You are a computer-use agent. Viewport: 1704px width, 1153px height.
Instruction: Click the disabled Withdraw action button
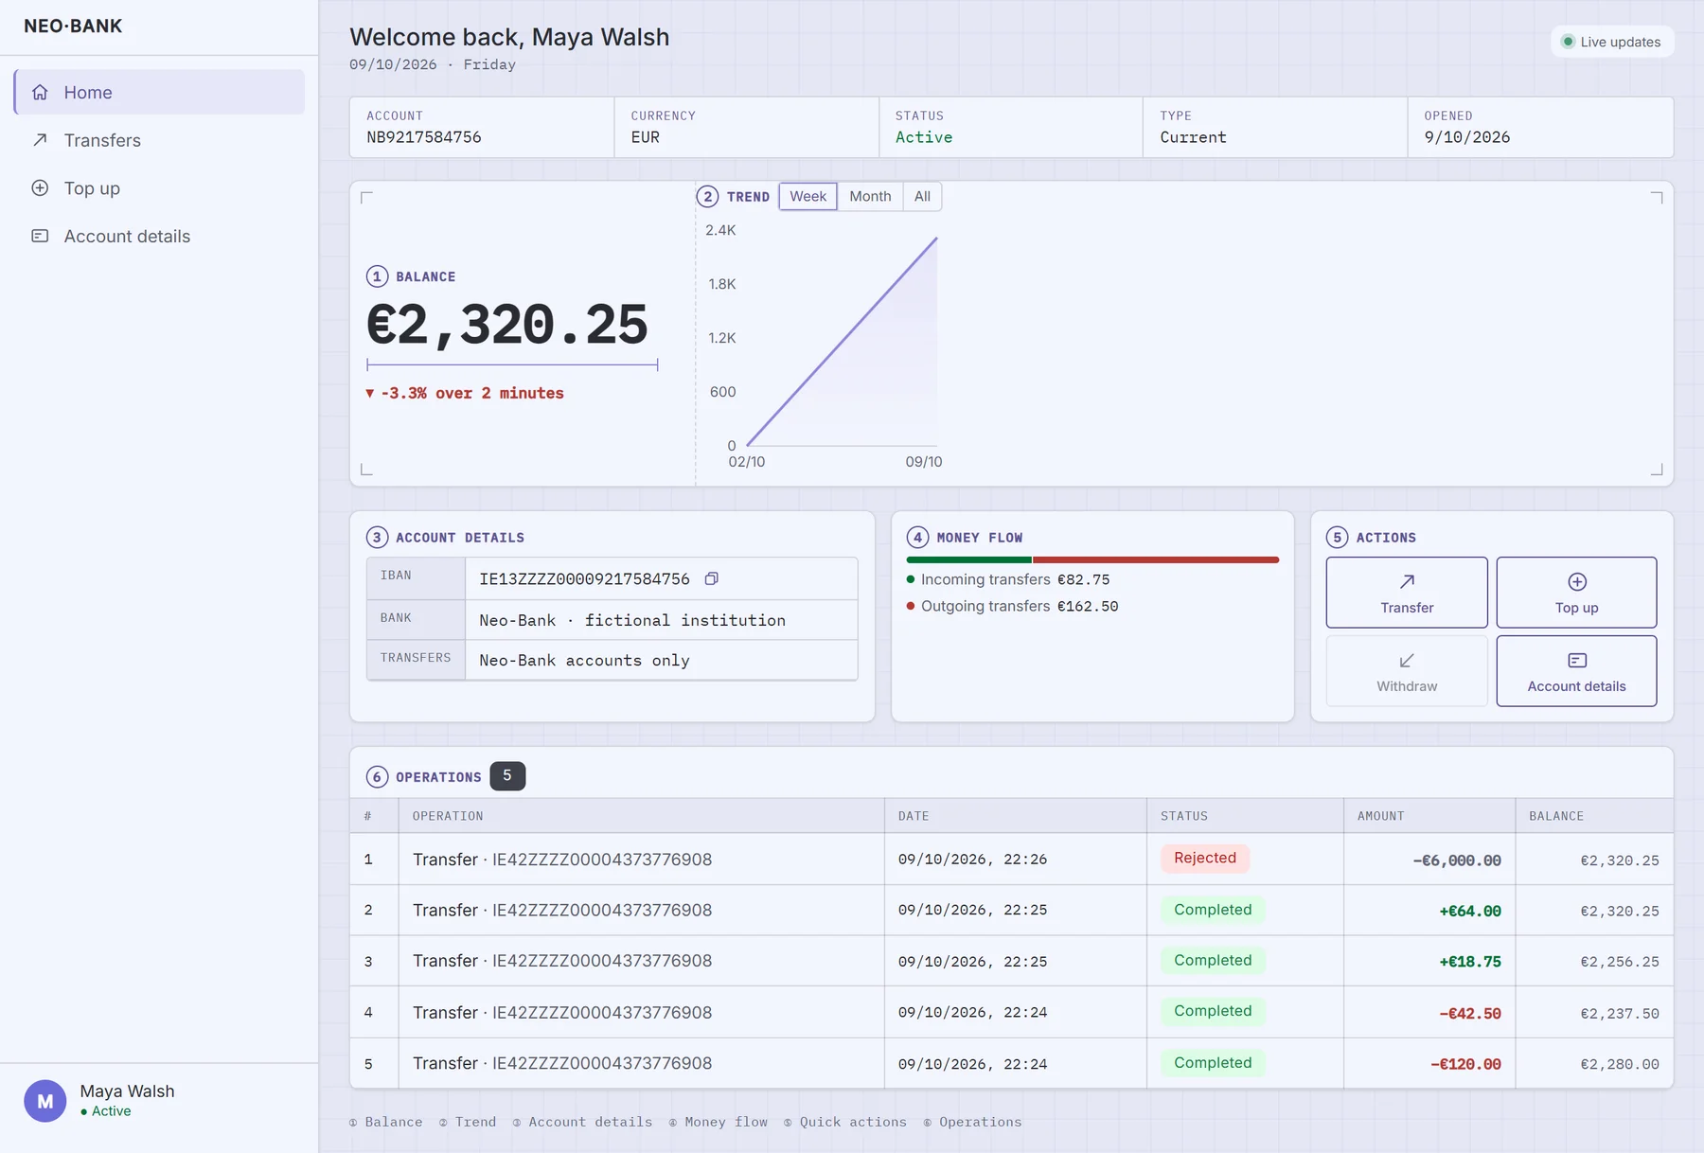(1407, 671)
